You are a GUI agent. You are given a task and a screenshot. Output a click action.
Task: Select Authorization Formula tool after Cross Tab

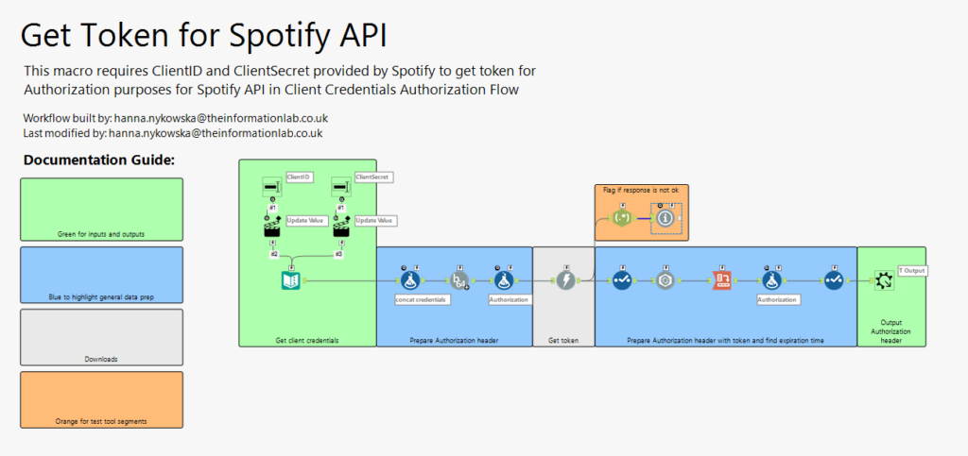pos(769,281)
